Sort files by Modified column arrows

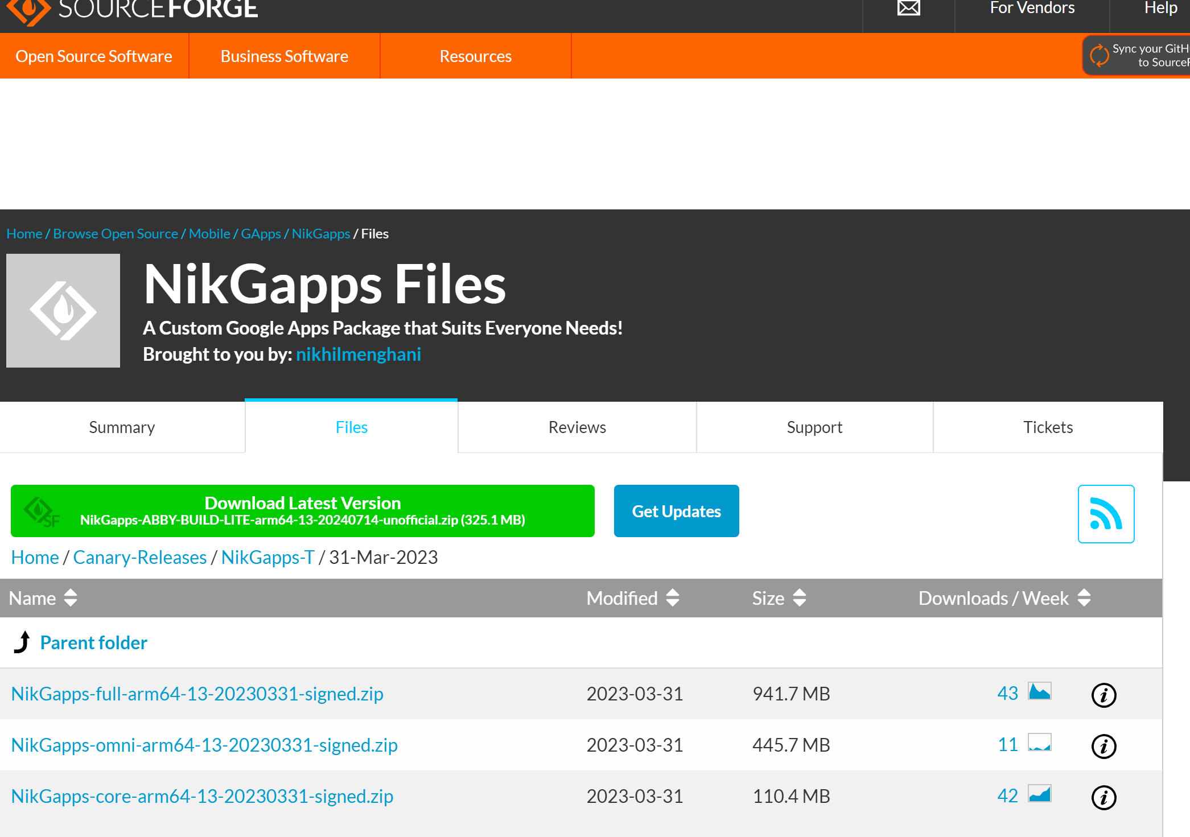(x=673, y=598)
